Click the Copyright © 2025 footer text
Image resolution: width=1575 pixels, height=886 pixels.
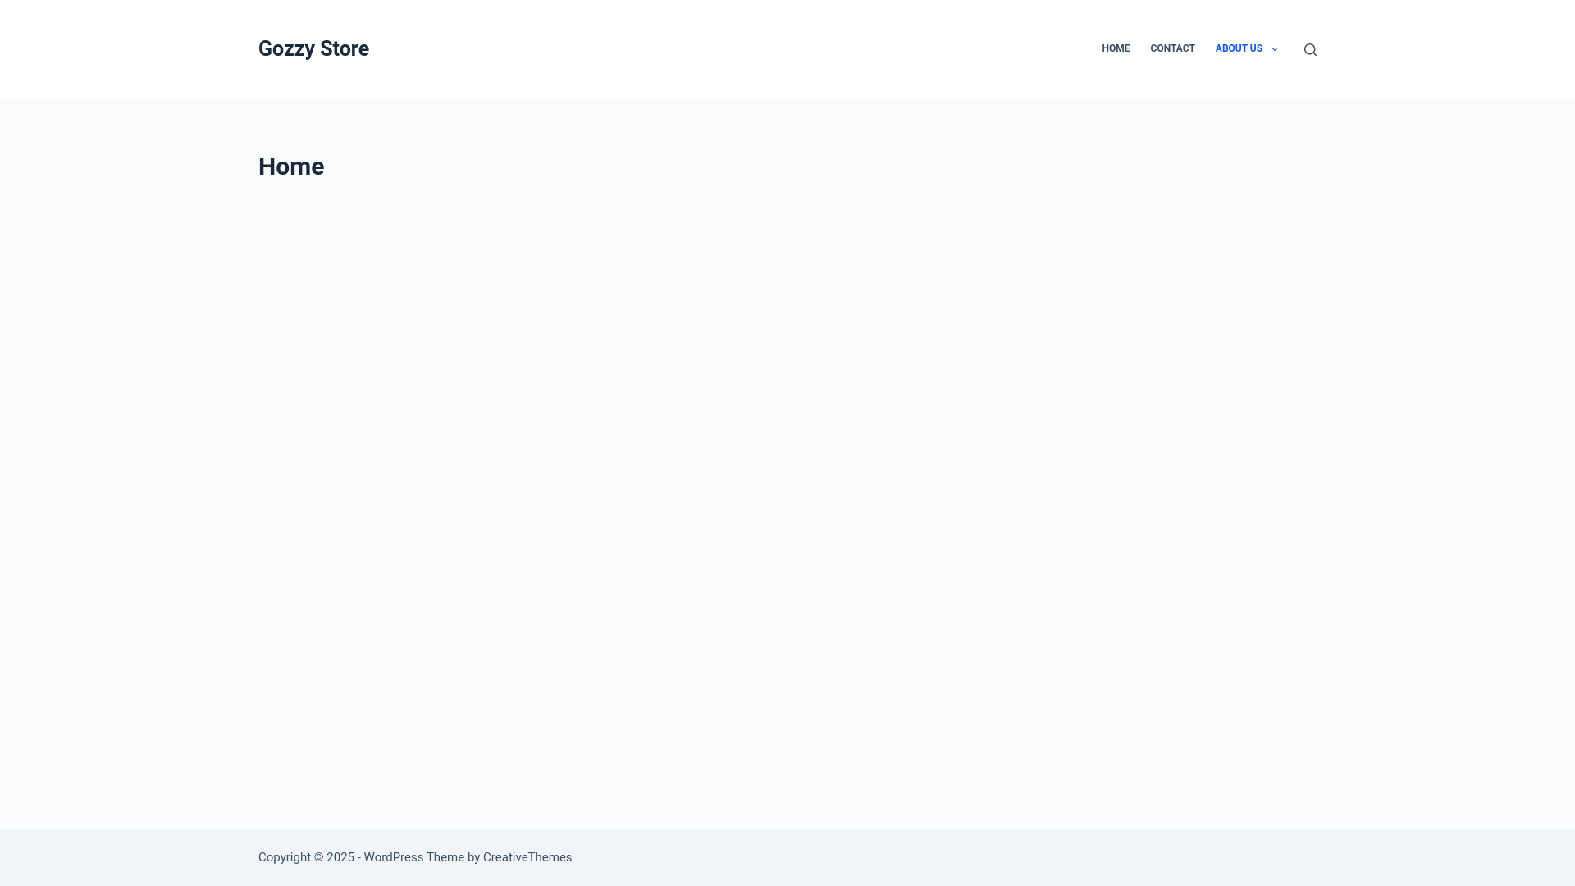(x=306, y=857)
